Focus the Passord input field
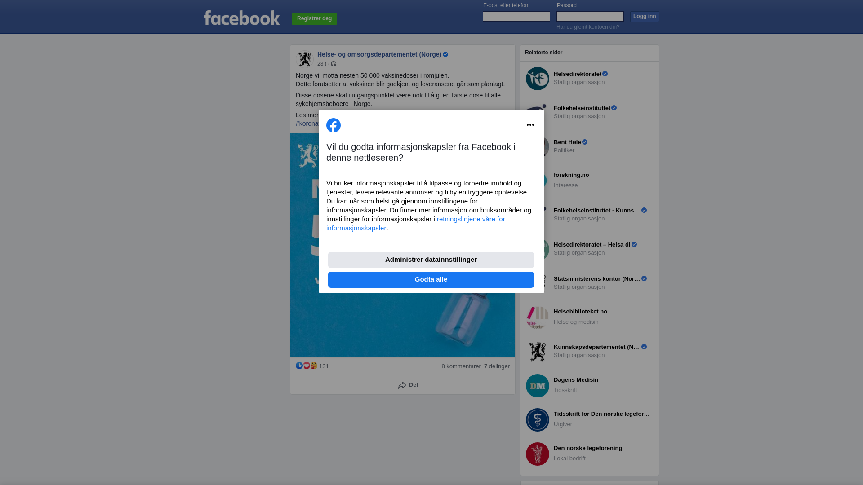 [x=590, y=17]
